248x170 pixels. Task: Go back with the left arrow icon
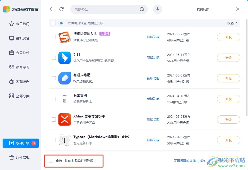[x=51, y=9]
